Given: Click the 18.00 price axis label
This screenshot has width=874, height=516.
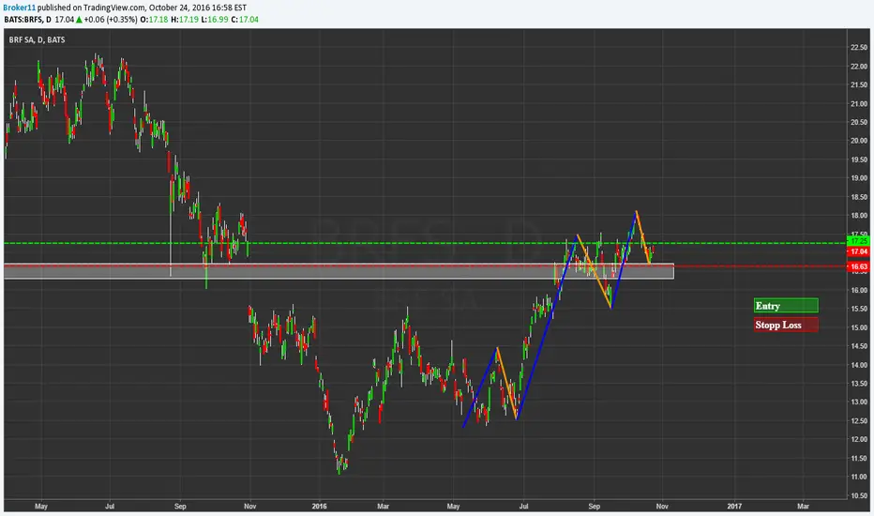Looking at the screenshot, I should [858, 216].
